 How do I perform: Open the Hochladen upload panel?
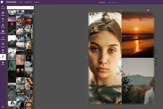tap(3, 38)
